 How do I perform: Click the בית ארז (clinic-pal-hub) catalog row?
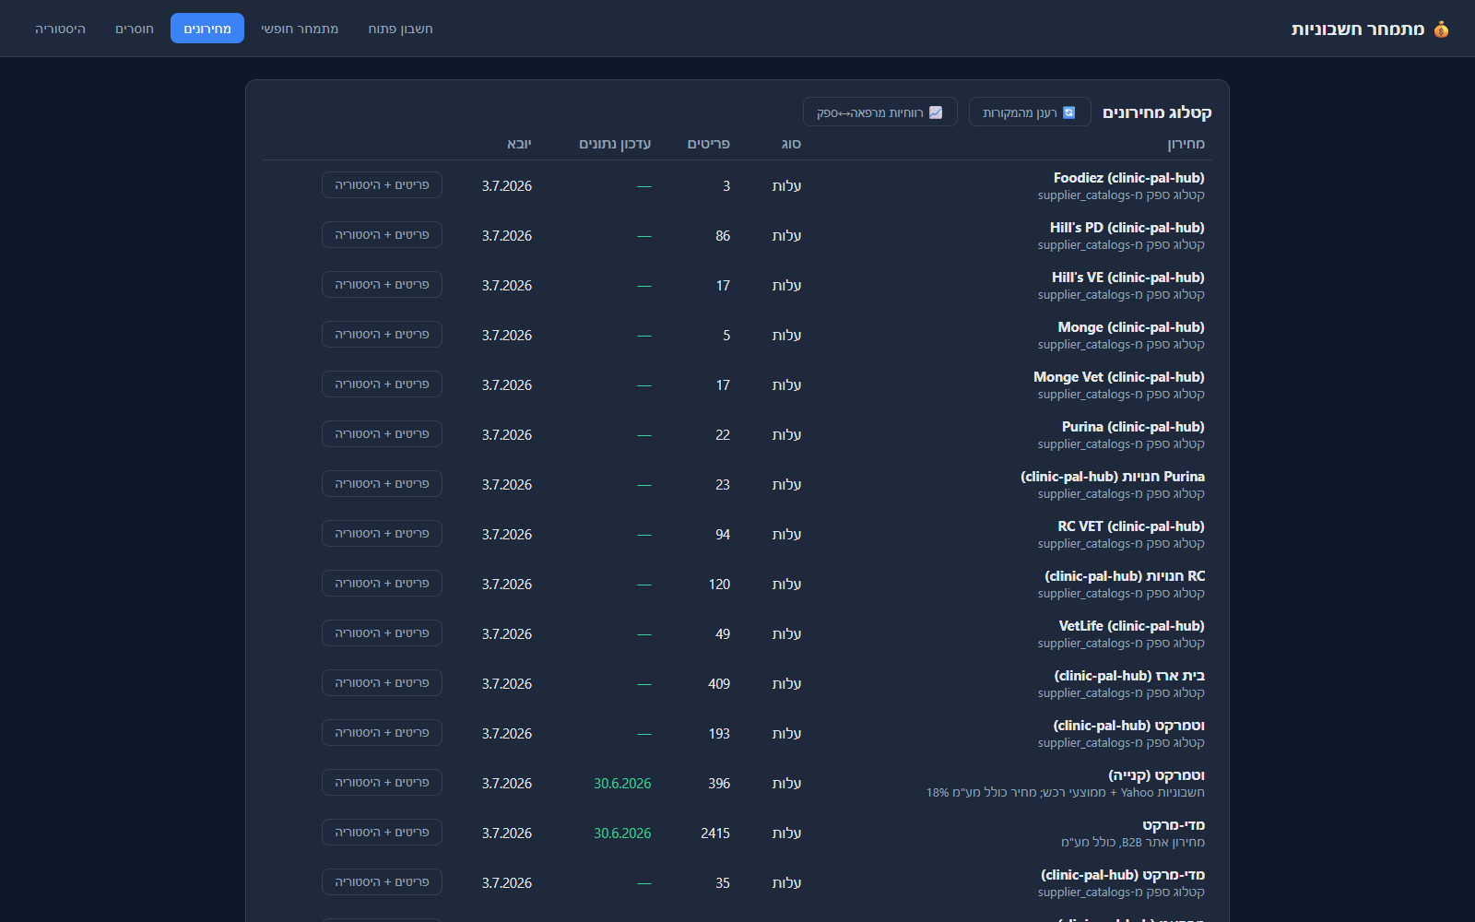point(737,683)
